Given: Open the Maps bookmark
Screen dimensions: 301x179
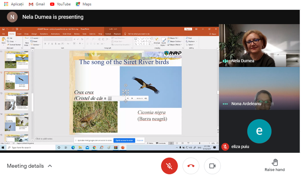Looking at the screenshot, I should point(84,4).
